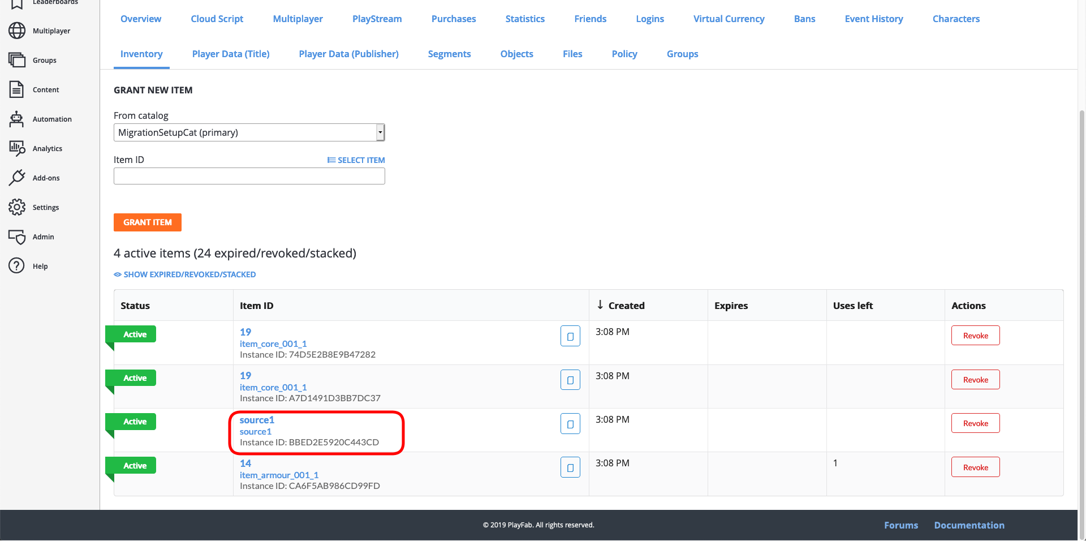Viewport: 1086px width, 541px height.
Task: Click the Groups icon in sidebar
Action: pyautogui.click(x=17, y=60)
